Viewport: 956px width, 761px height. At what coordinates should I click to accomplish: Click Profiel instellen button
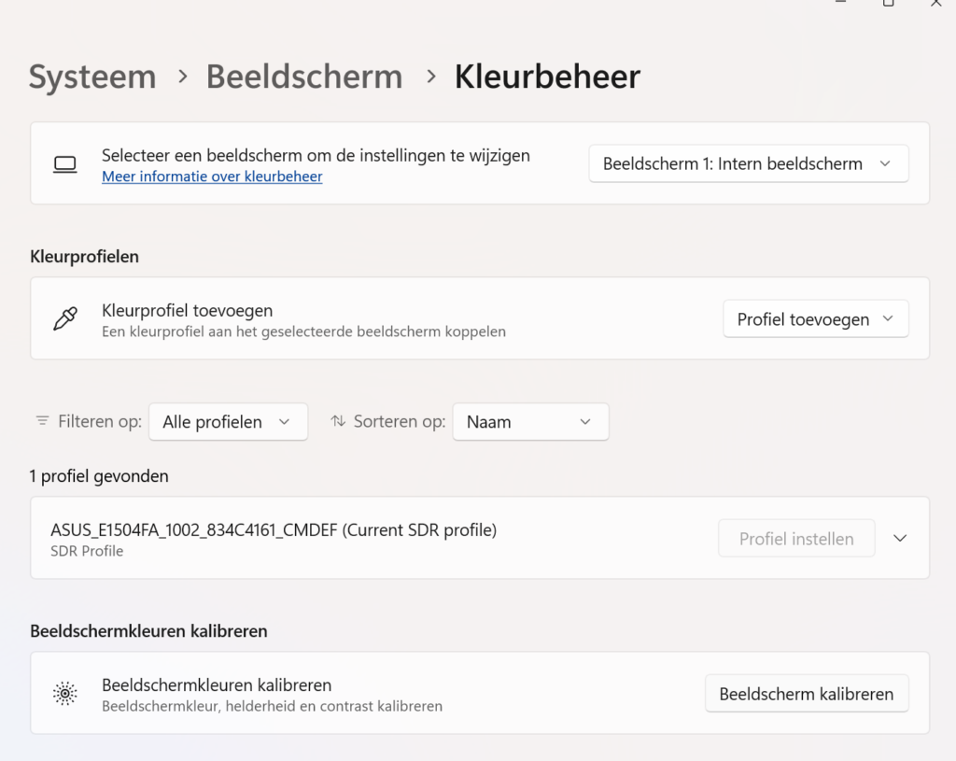click(796, 539)
